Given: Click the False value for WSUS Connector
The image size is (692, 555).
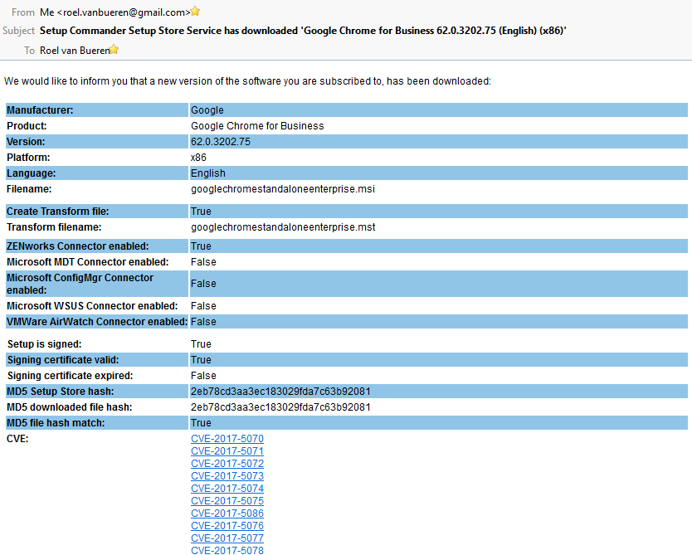Looking at the screenshot, I should coord(203,306).
